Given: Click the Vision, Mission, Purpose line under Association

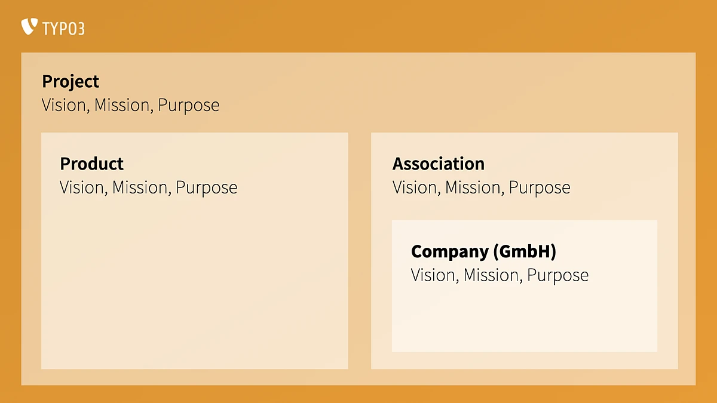Looking at the screenshot, I should pos(481,188).
